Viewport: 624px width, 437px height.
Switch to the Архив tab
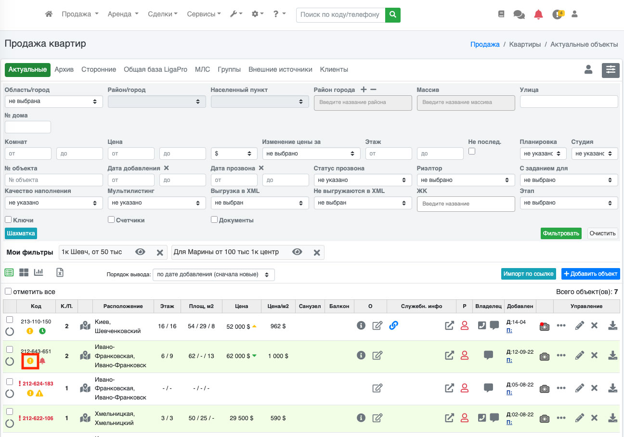(64, 70)
